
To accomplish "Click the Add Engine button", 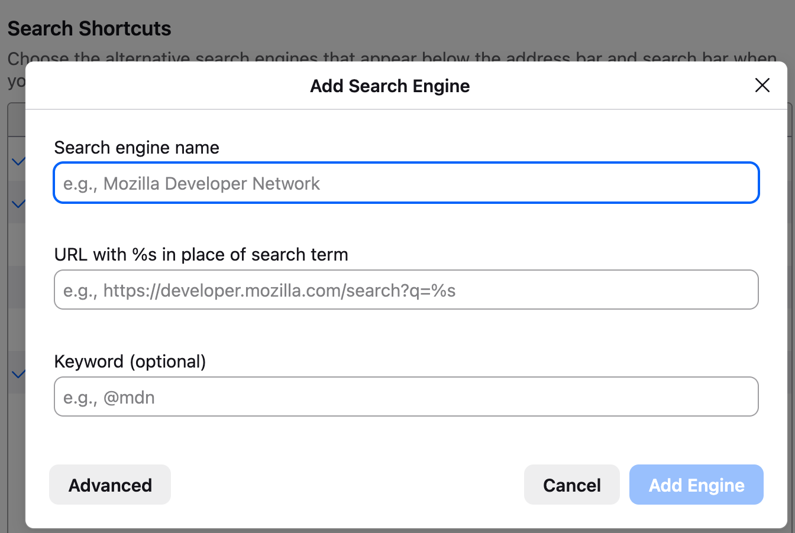I will coord(696,485).
